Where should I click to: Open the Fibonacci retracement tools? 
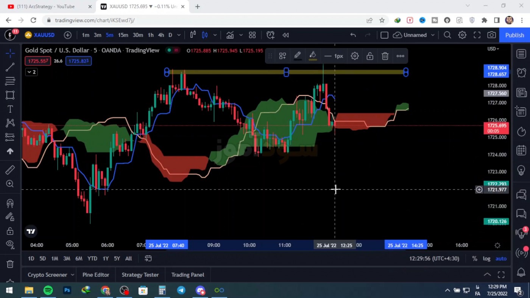(10, 81)
